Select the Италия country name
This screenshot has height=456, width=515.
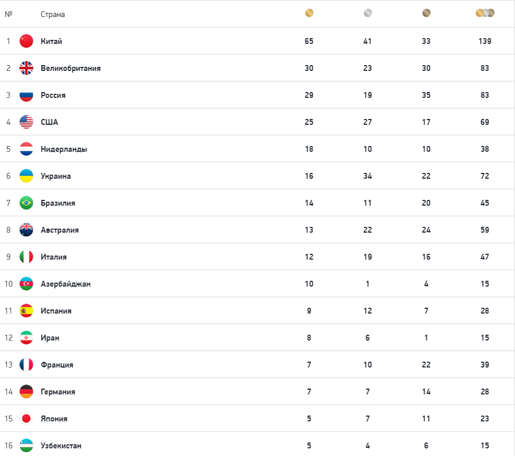[54, 257]
